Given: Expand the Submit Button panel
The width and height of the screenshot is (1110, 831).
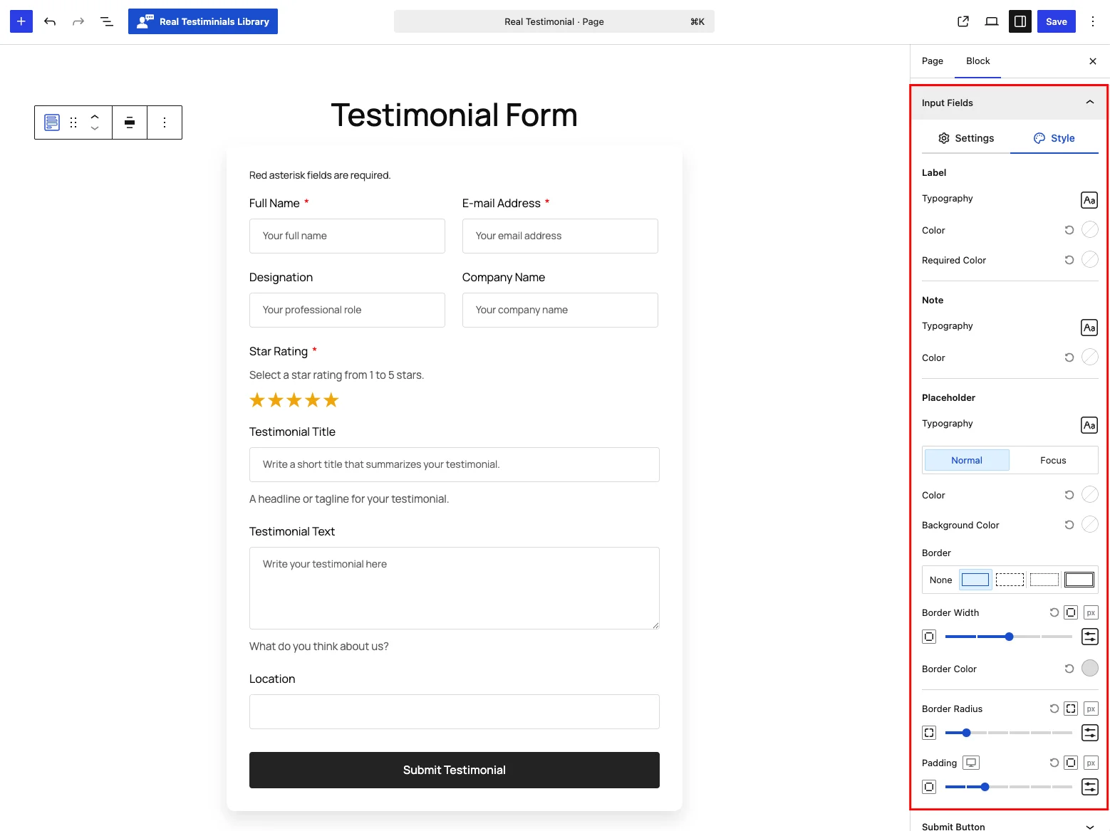Looking at the screenshot, I should 1010,826.
